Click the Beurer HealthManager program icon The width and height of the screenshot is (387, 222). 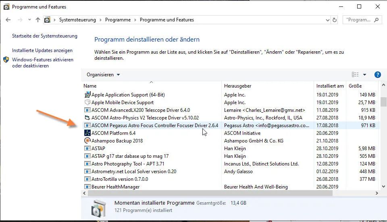pos(87,187)
